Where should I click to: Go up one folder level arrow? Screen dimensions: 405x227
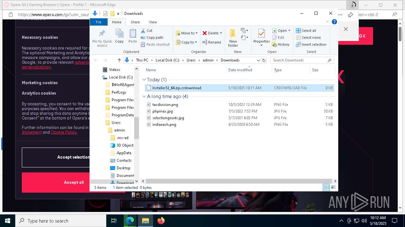click(x=119, y=60)
